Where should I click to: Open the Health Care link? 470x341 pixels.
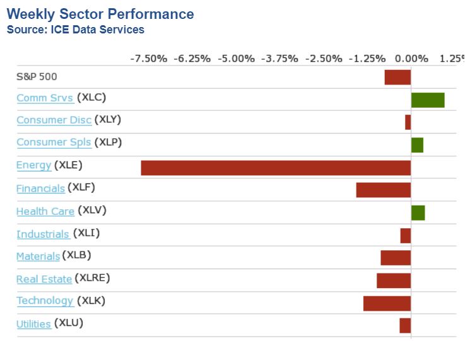pyautogui.click(x=45, y=211)
